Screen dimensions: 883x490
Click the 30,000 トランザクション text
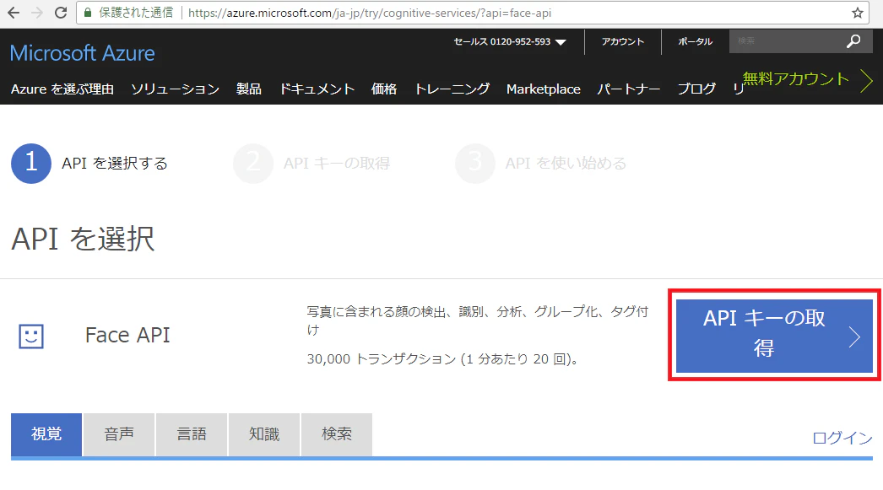tap(442, 359)
